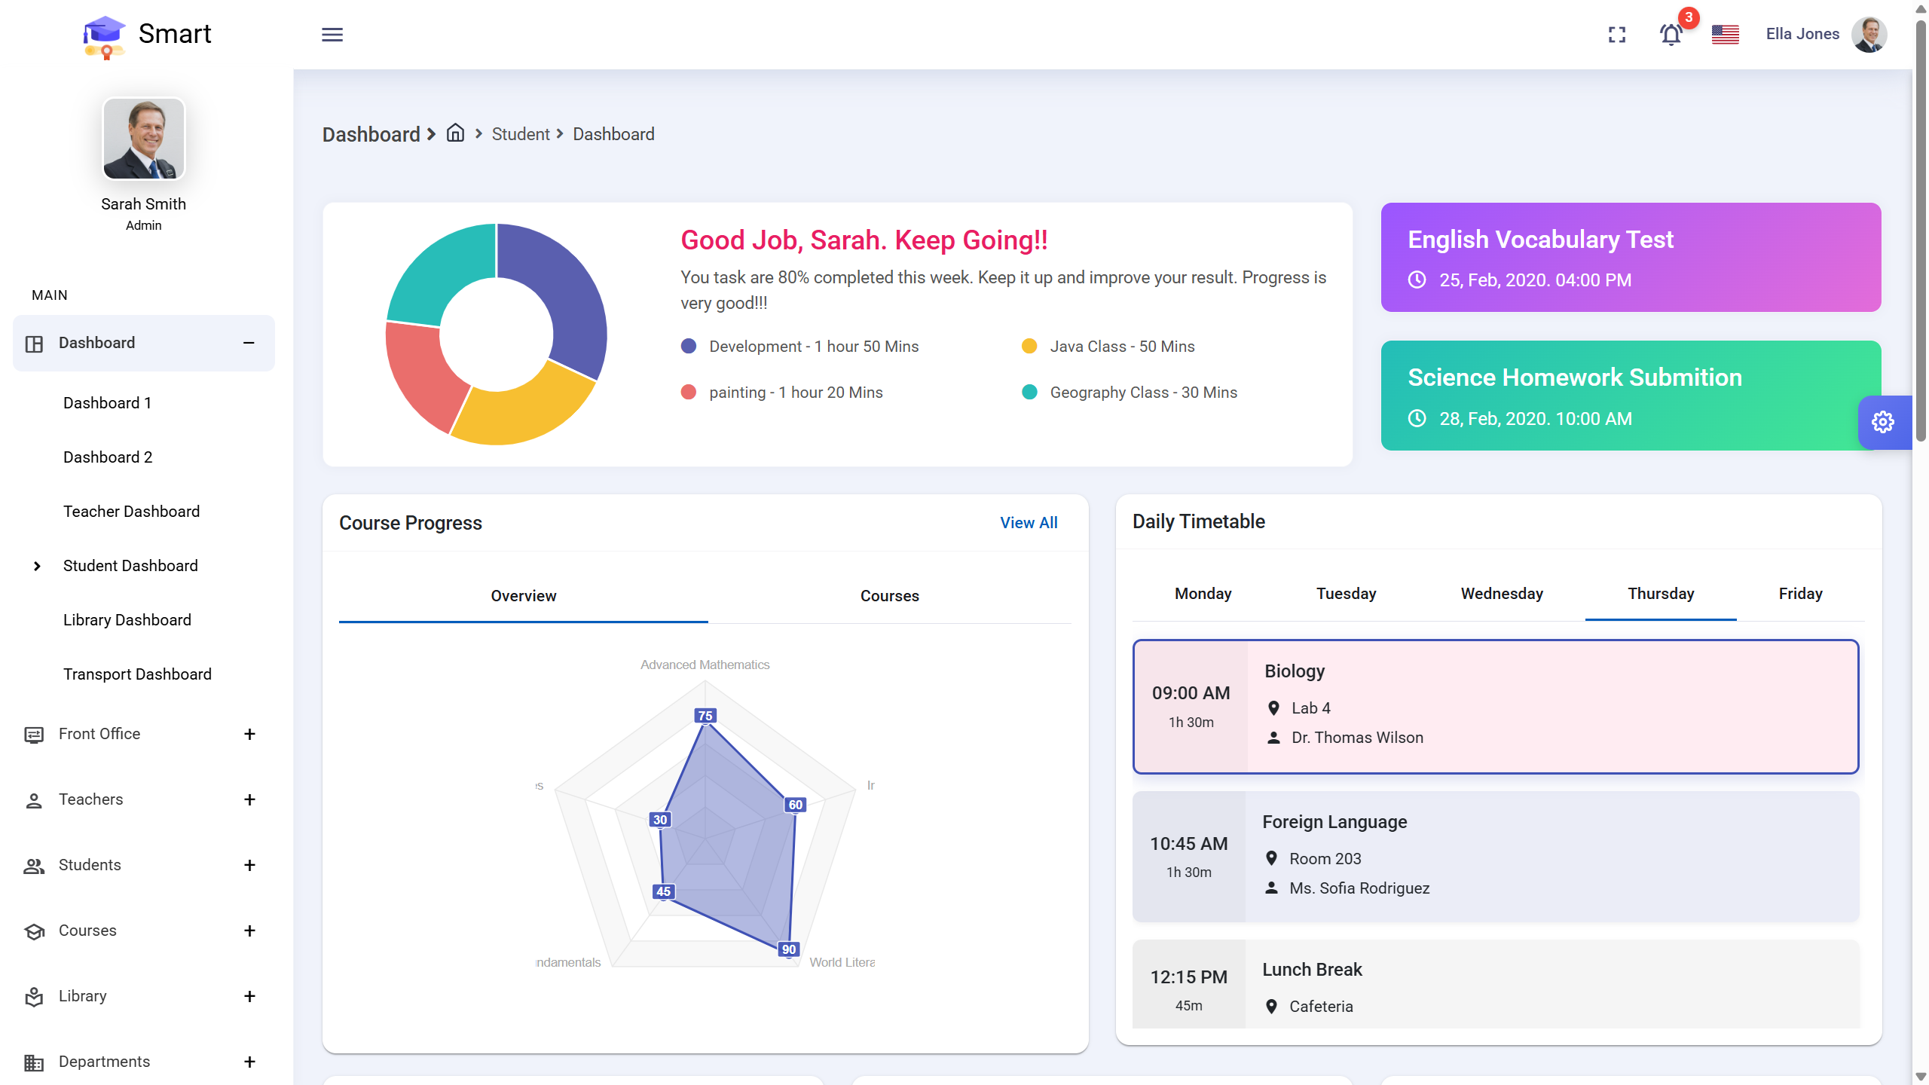
Task: Click the Front Office sidebar icon
Action: 34,735
